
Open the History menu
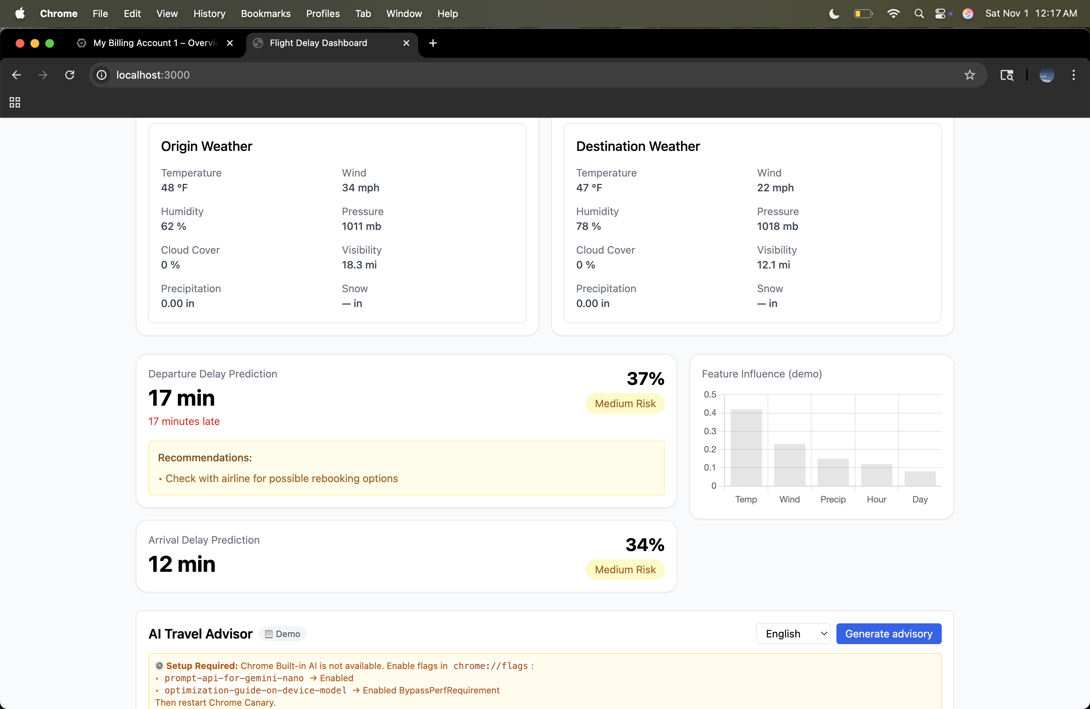pos(209,13)
